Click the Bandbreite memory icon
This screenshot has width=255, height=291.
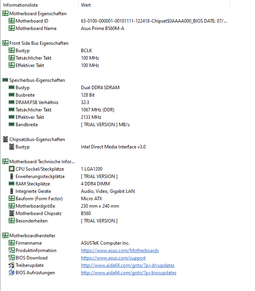point(12,124)
